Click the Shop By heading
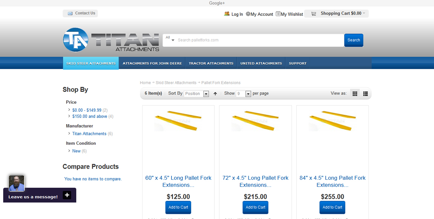This screenshot has height=219, width=434. (x=75, y=90)
